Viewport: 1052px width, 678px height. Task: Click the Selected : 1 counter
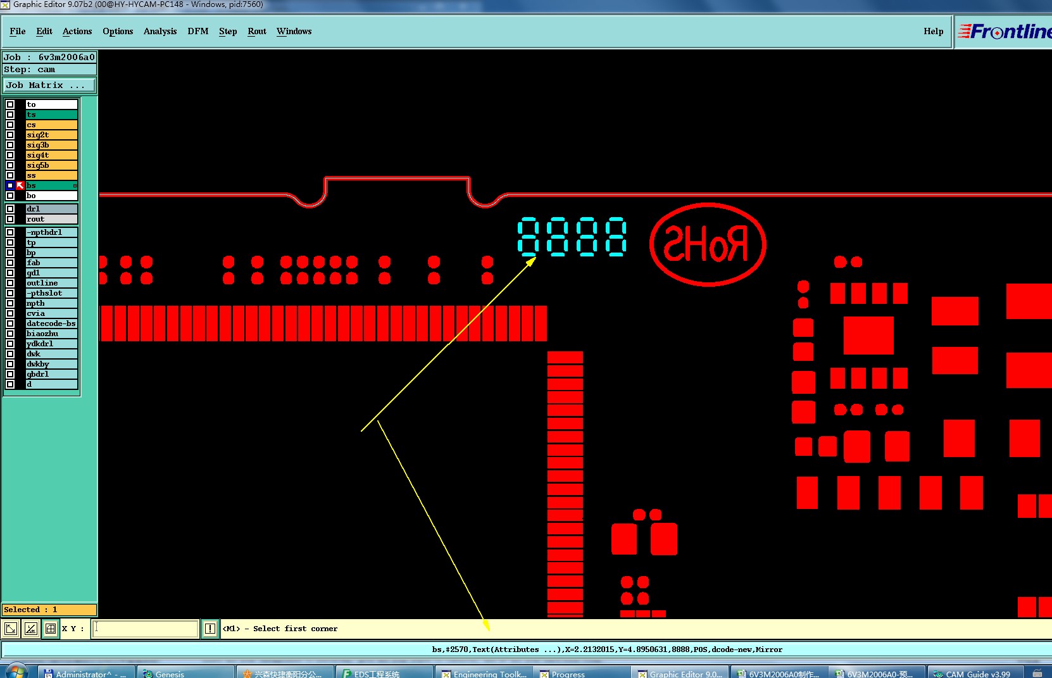(x=49, y=610)
